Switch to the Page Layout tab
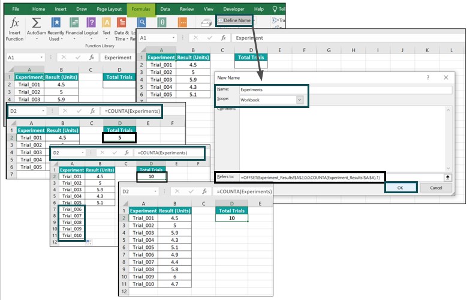Image resolution: width=467 pixels, height=300 pixels. [109, 9]
